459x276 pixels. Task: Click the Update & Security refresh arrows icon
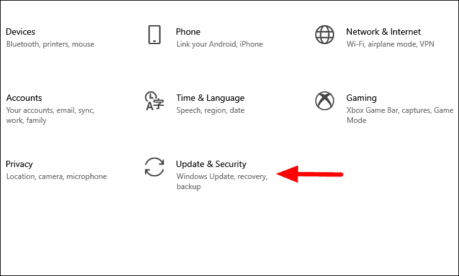[x=154, y=167]
